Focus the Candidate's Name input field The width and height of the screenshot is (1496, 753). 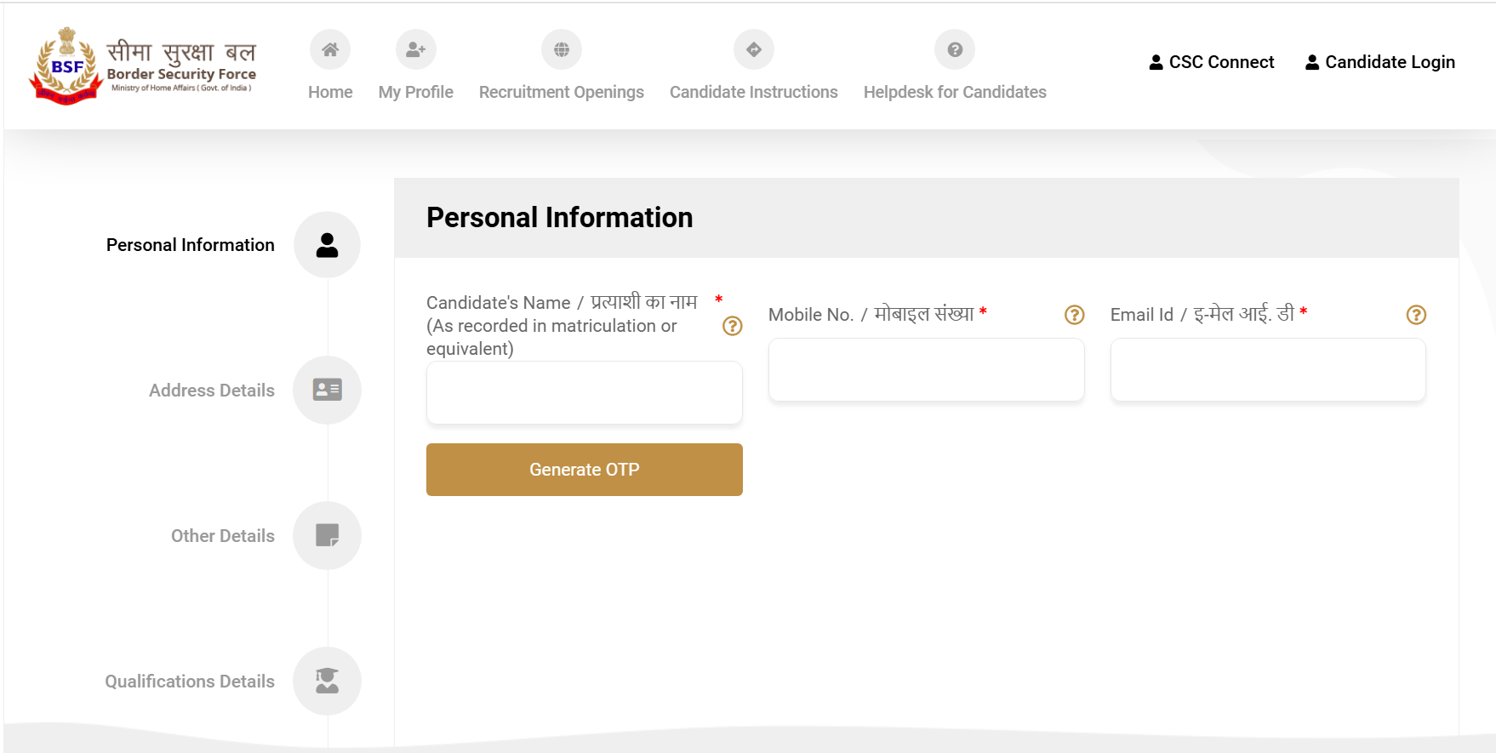tap(585, 392)
